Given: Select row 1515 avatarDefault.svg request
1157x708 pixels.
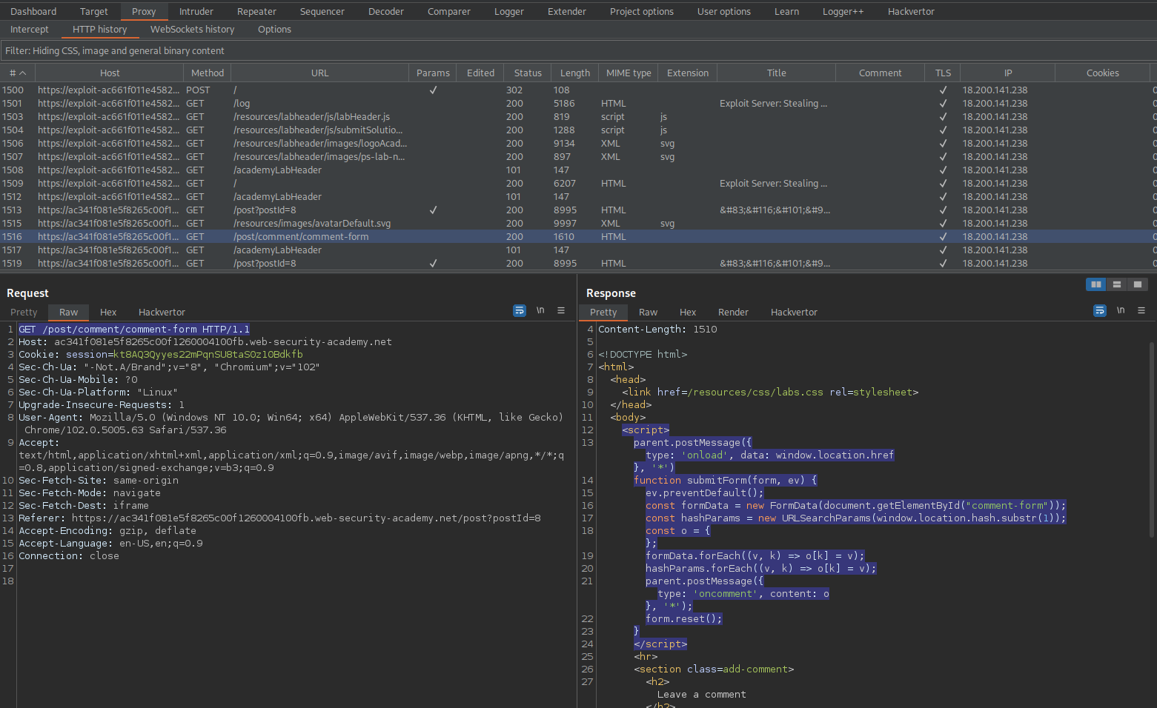Looking at the screenshot, I should [578, 223].
